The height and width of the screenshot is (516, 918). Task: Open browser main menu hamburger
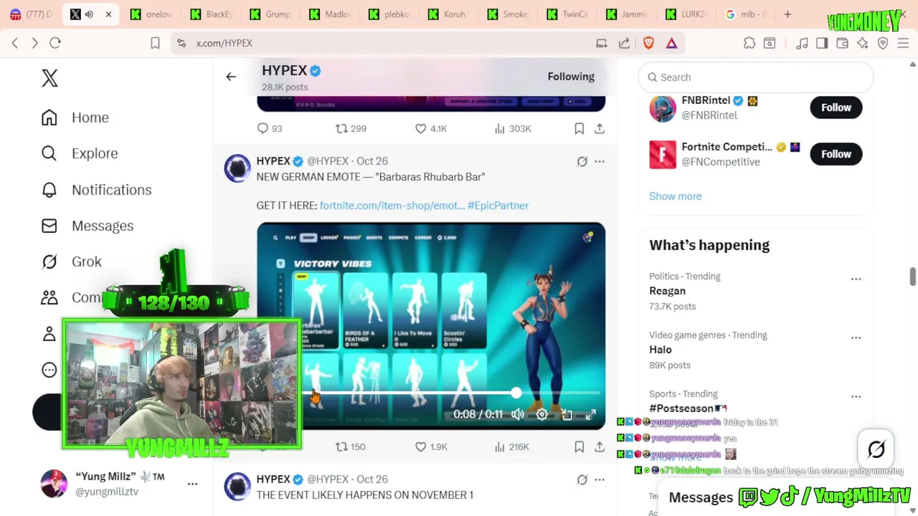[903, 43]
